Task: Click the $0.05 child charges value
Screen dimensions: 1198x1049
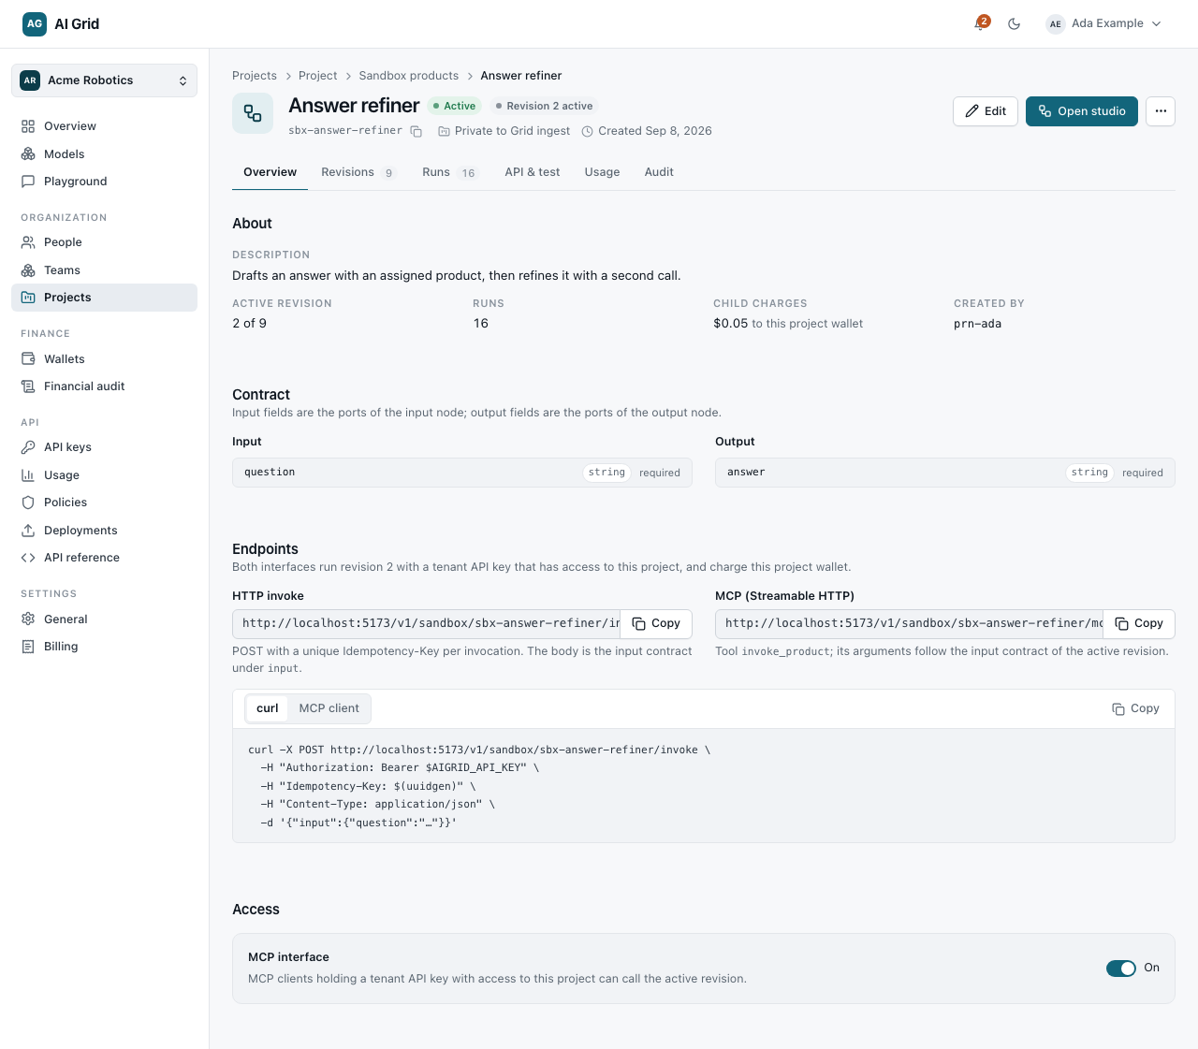Action: [x=730, y=324]
